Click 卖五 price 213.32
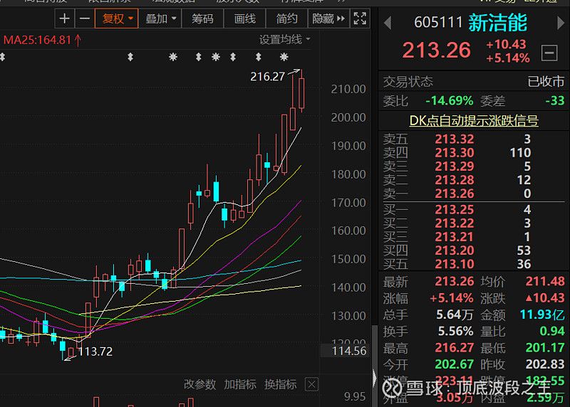The width and height of the screenshot is (570, 407). [x=455, y=139]
